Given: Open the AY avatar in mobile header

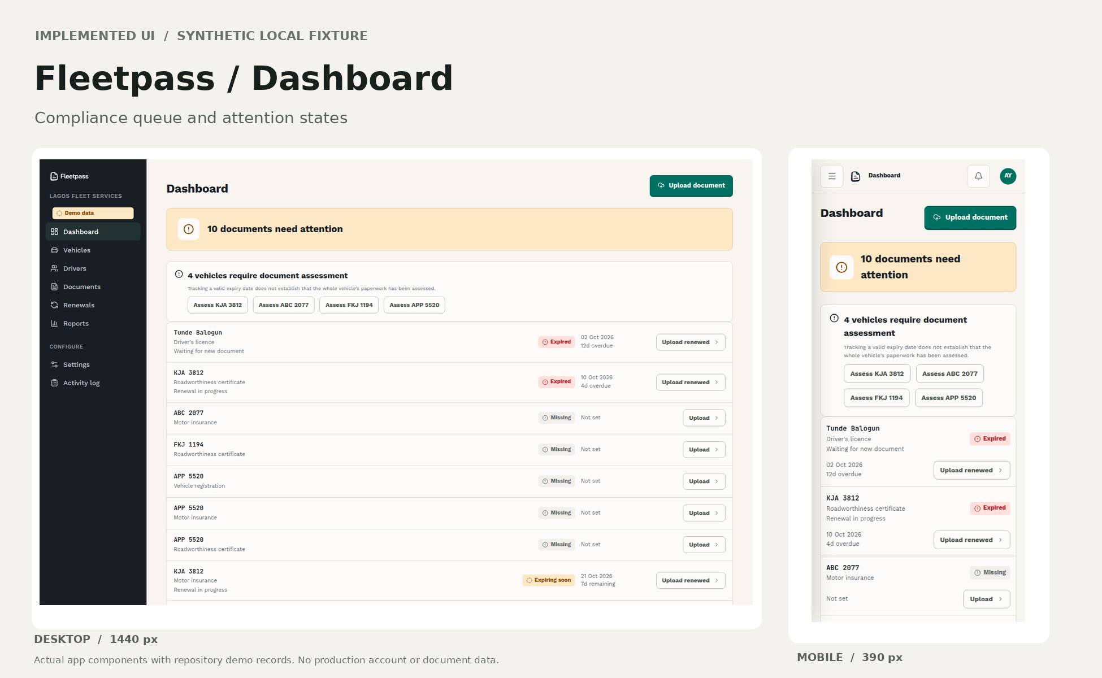Looking at the screenshot, I should tap(1008, 176).
